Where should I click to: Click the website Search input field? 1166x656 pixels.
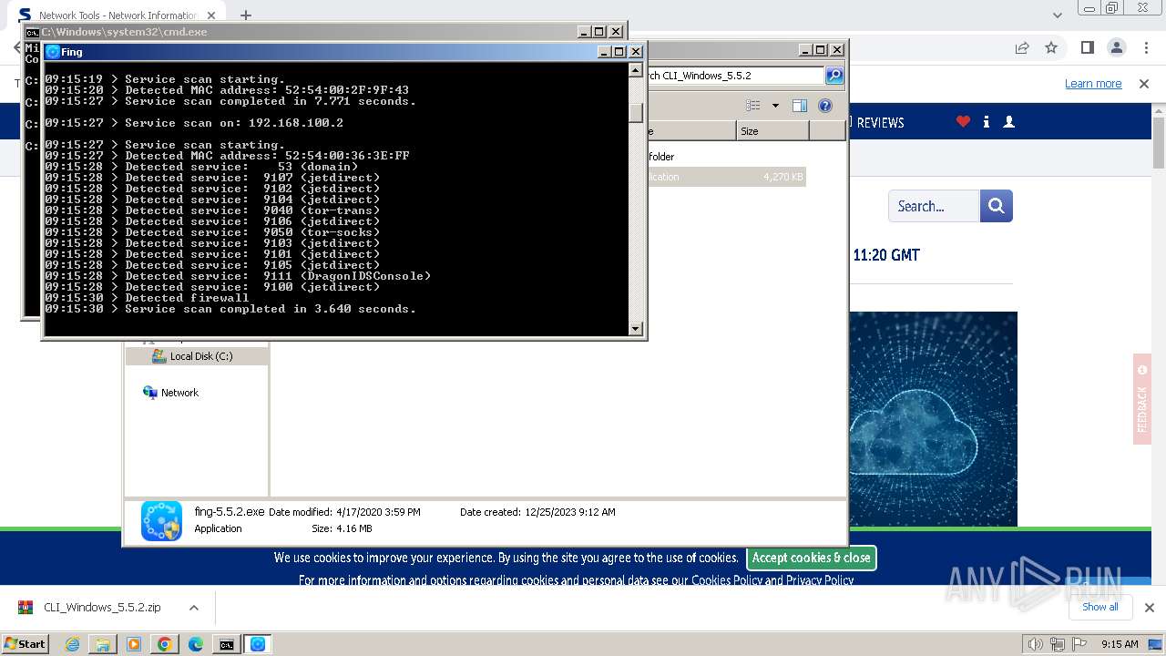tap(934, 206)
